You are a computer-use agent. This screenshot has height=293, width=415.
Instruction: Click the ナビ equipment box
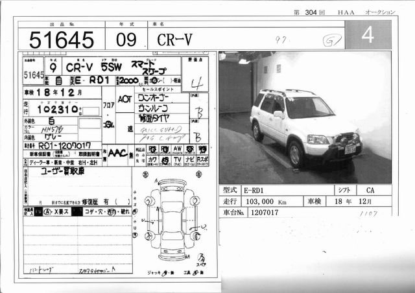tap(190, 160)
